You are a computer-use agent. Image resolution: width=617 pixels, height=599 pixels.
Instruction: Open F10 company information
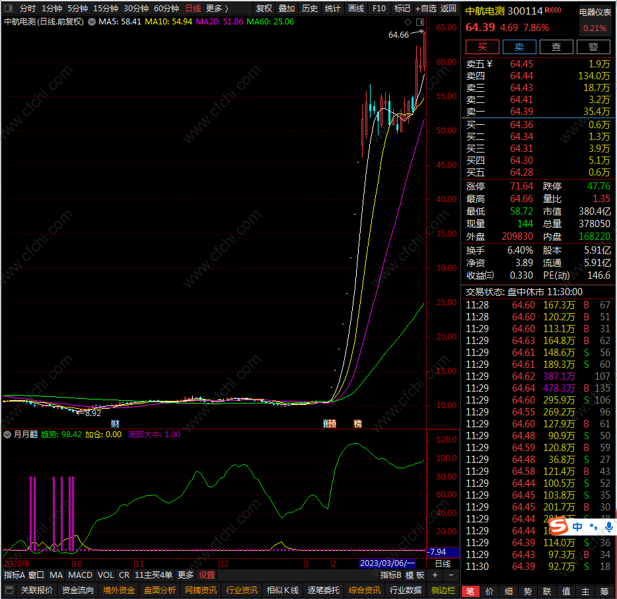379,9
